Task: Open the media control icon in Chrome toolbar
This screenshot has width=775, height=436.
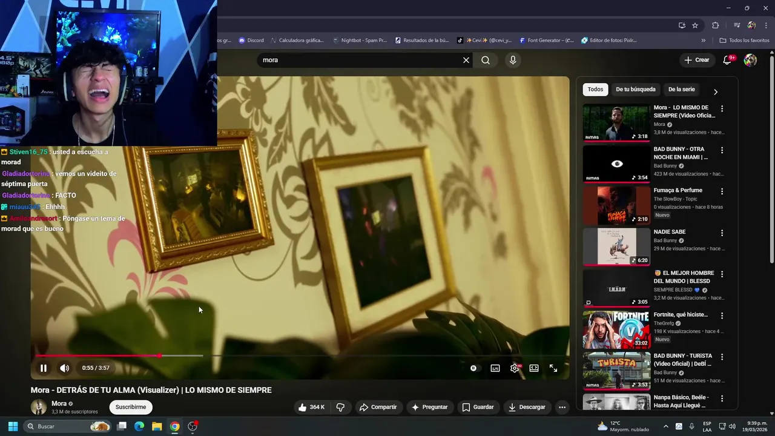Action: click(x=737, y=25)
